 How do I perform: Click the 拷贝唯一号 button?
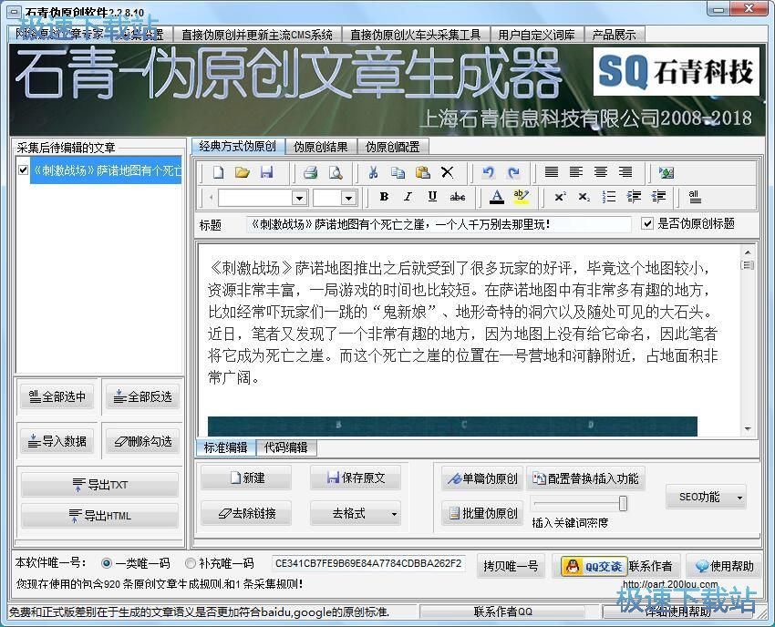(511, 566)
